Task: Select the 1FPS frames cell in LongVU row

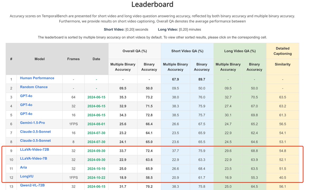Action: click(73, 178)
